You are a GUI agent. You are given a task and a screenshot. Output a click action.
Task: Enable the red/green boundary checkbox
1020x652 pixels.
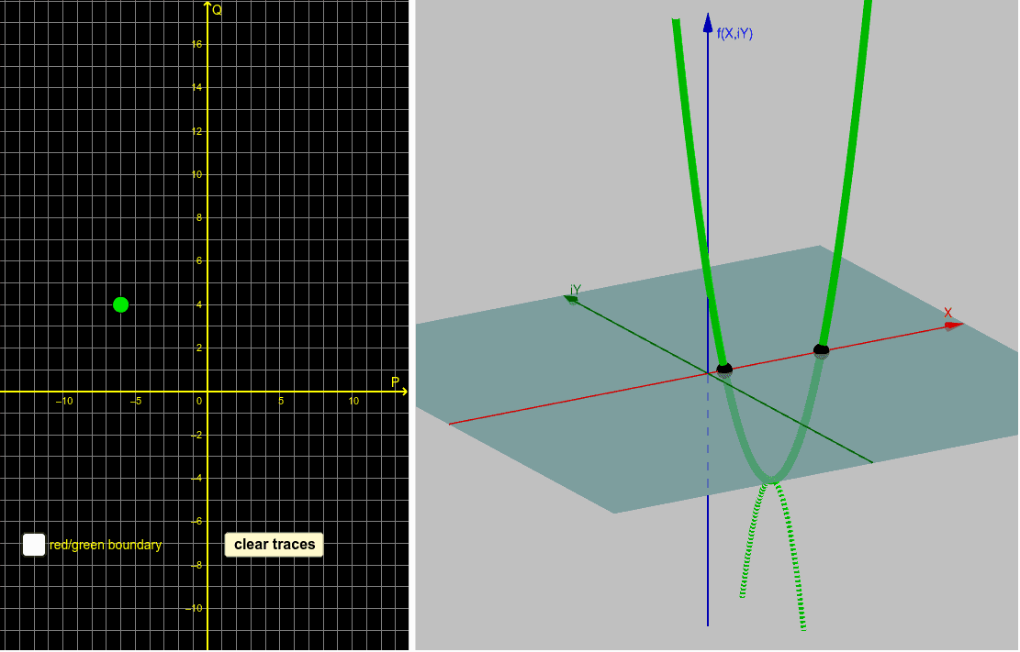pyautogui.click(x=34, y=545)
